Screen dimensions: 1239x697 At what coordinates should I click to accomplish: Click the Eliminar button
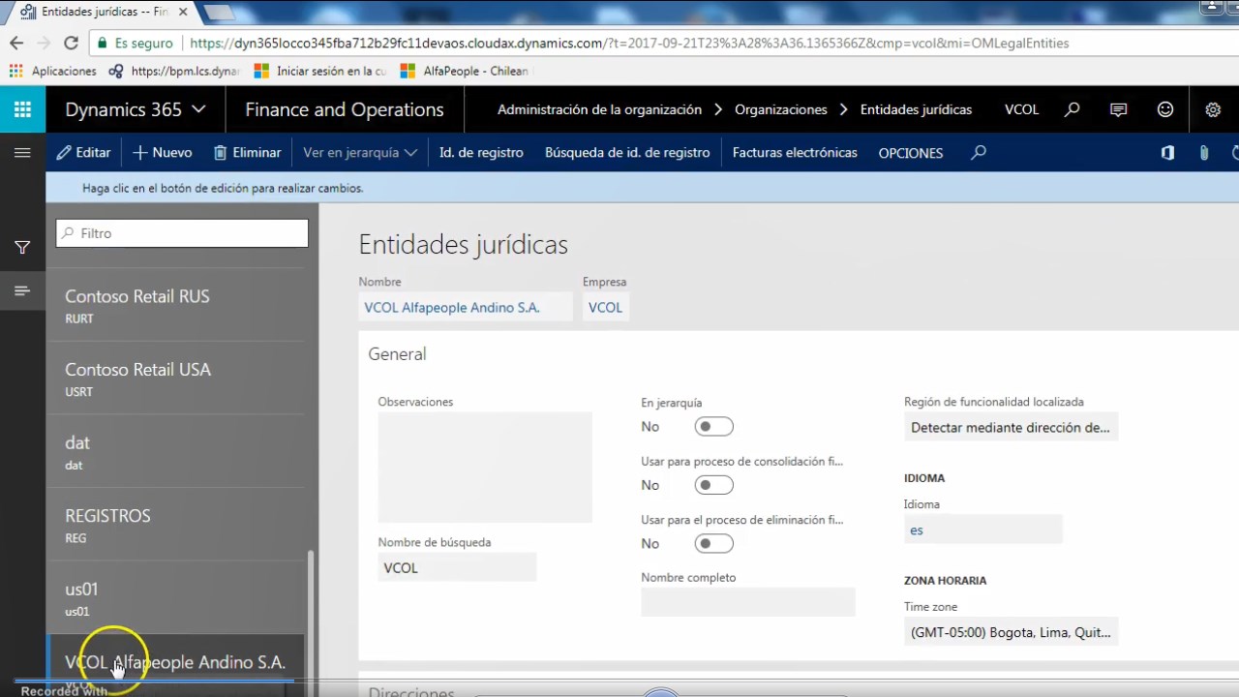pyautogui.click(x=247, y=152)
